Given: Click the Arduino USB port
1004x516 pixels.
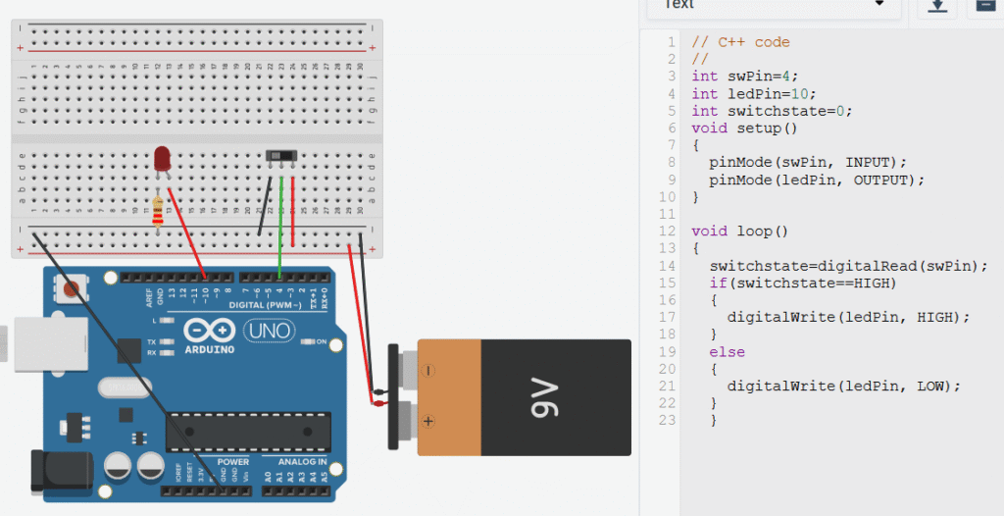Looking at the screenshot, I should coord(51,345).
